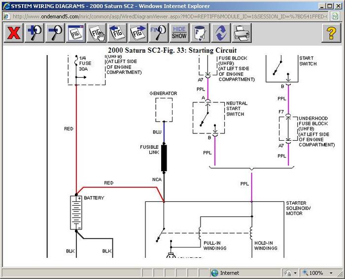Click the STARTER SOLENOID/ MOTOR label
Image resolution: width=345 pixels, height=279 pixels.
click(x=298, y=208)
